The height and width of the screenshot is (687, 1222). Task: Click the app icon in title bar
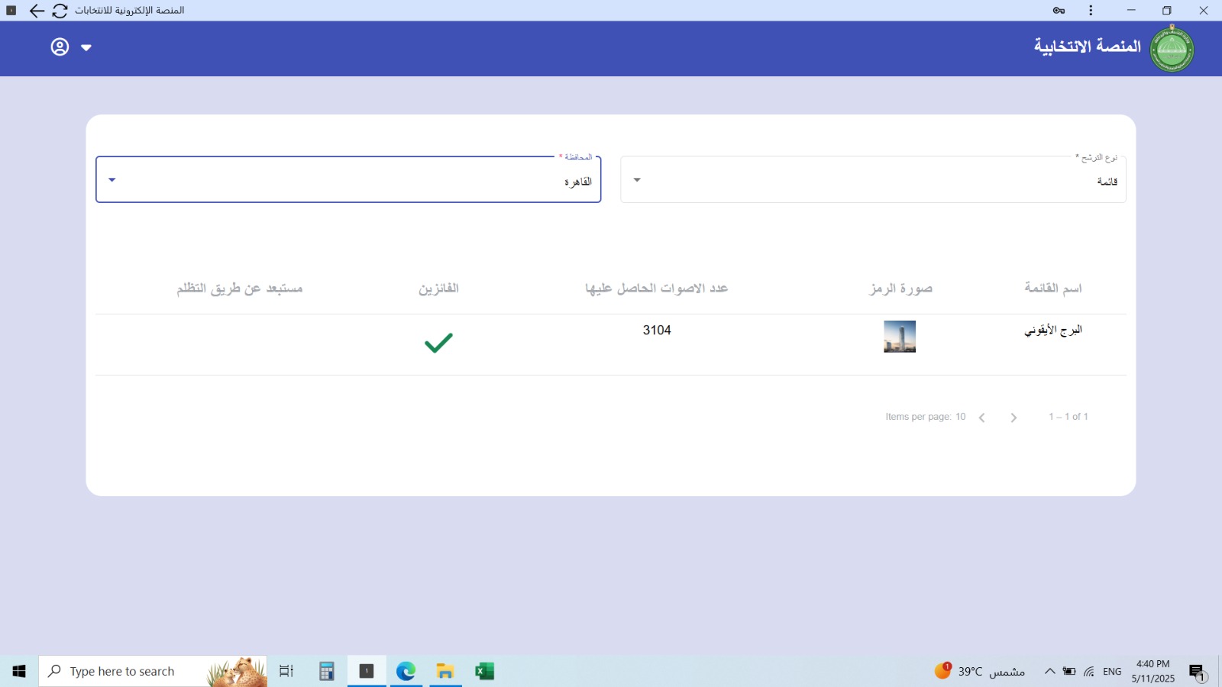point(11,11)
